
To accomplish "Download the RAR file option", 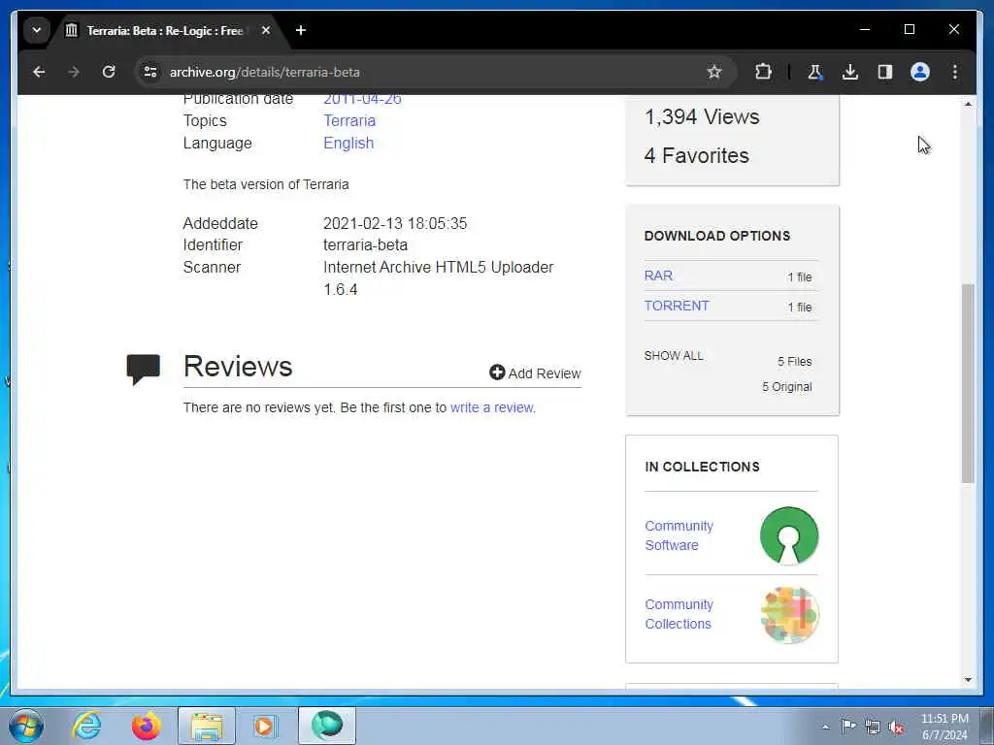I will [x=658, y=275].
